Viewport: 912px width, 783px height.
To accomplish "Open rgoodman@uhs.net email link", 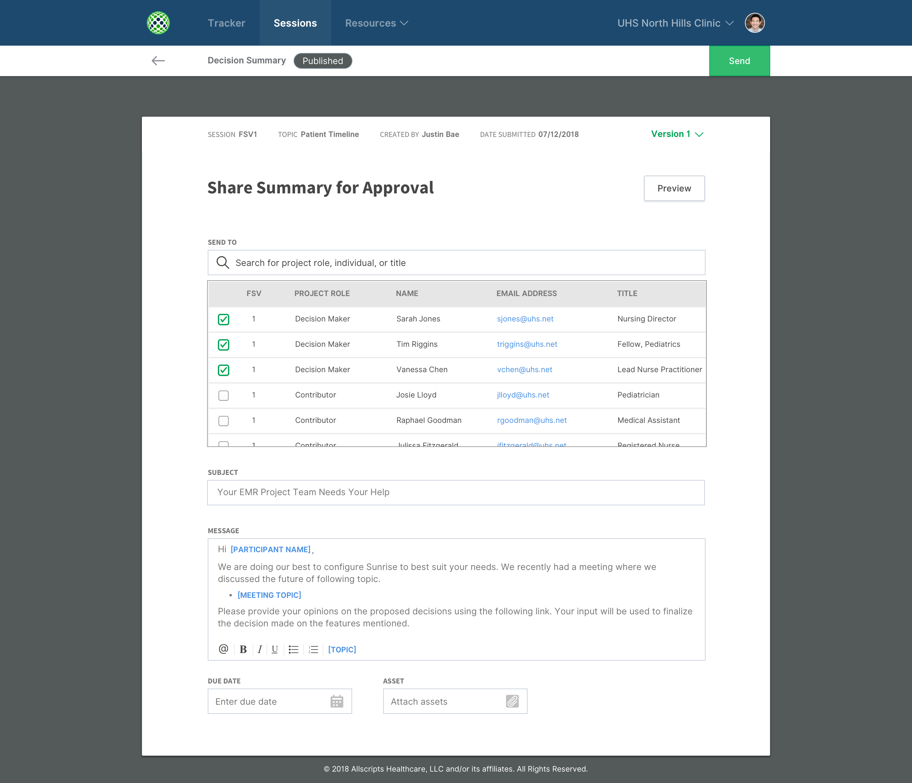I will pyautogui.click(x=532, y=420).
